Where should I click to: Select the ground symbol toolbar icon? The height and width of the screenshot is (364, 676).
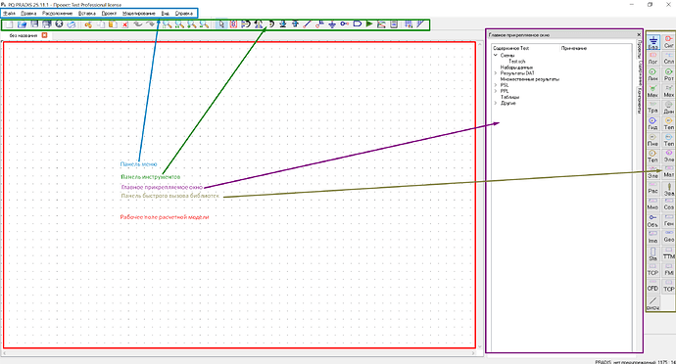332,24
